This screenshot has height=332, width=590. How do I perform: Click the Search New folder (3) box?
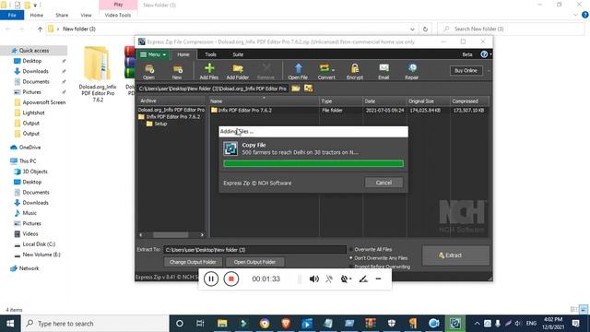[512, 29]
